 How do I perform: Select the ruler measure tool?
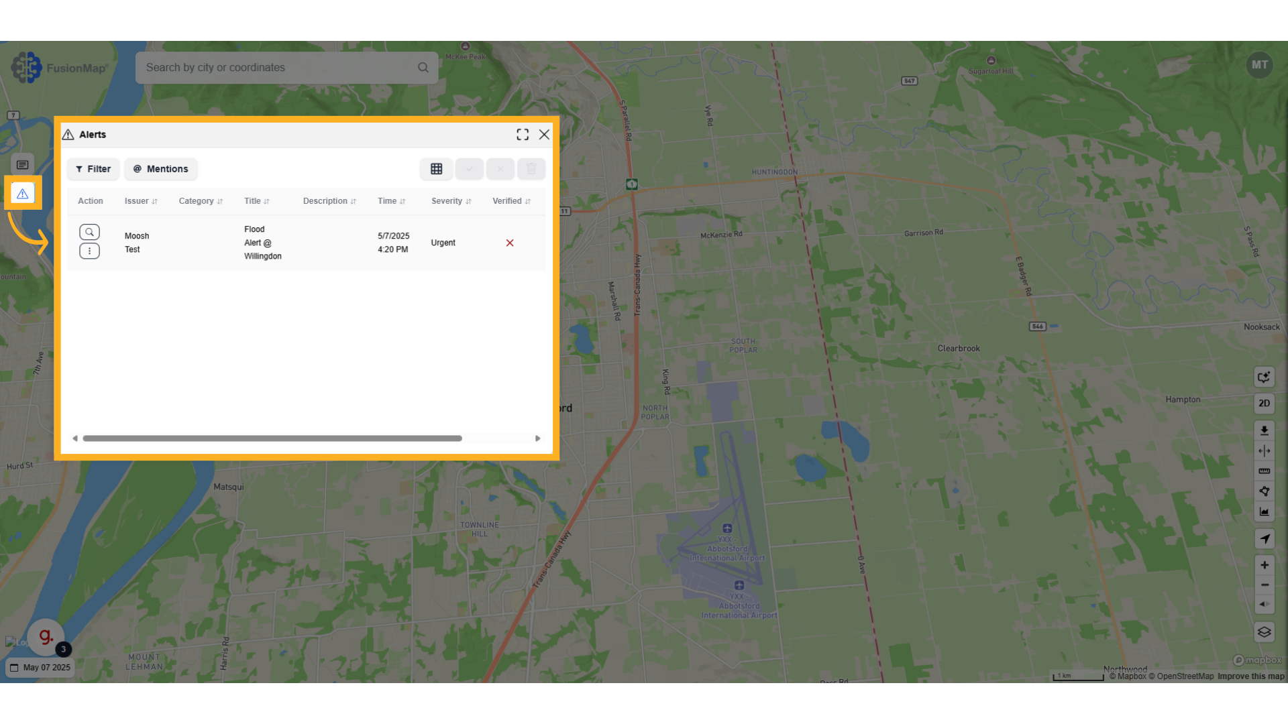click(1264, 471)
